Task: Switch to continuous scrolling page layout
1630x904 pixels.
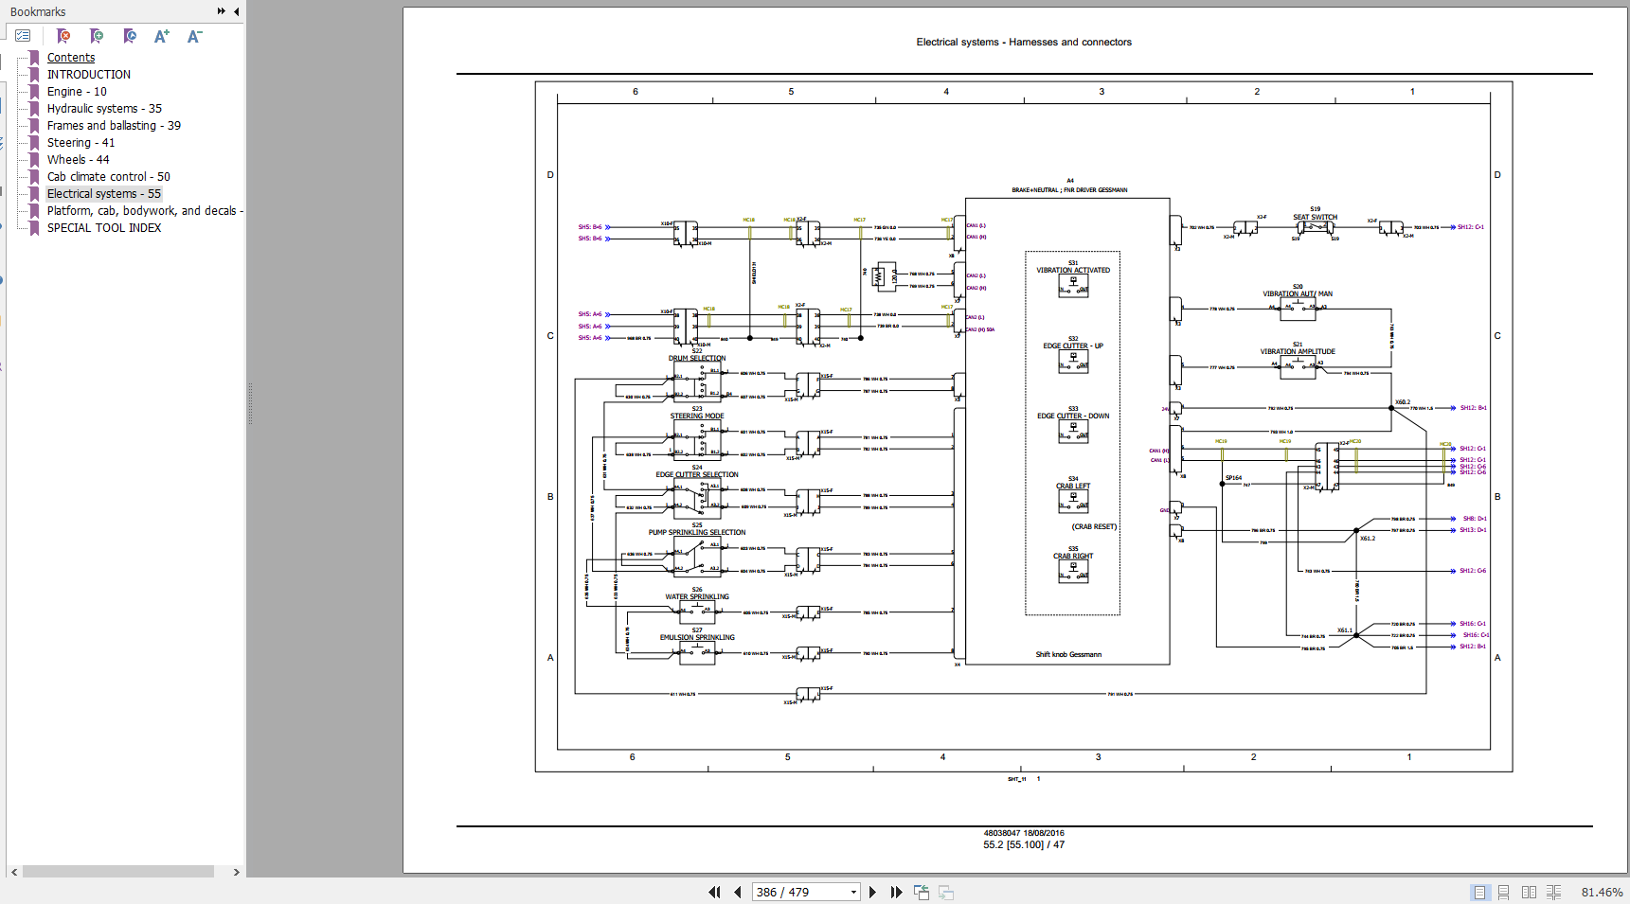Action: (1503, 892)
